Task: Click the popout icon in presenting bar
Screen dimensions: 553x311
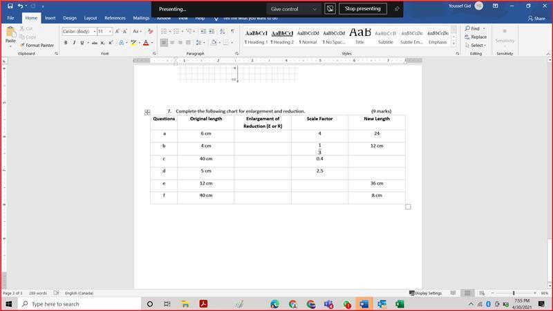Action: point(330,9)
